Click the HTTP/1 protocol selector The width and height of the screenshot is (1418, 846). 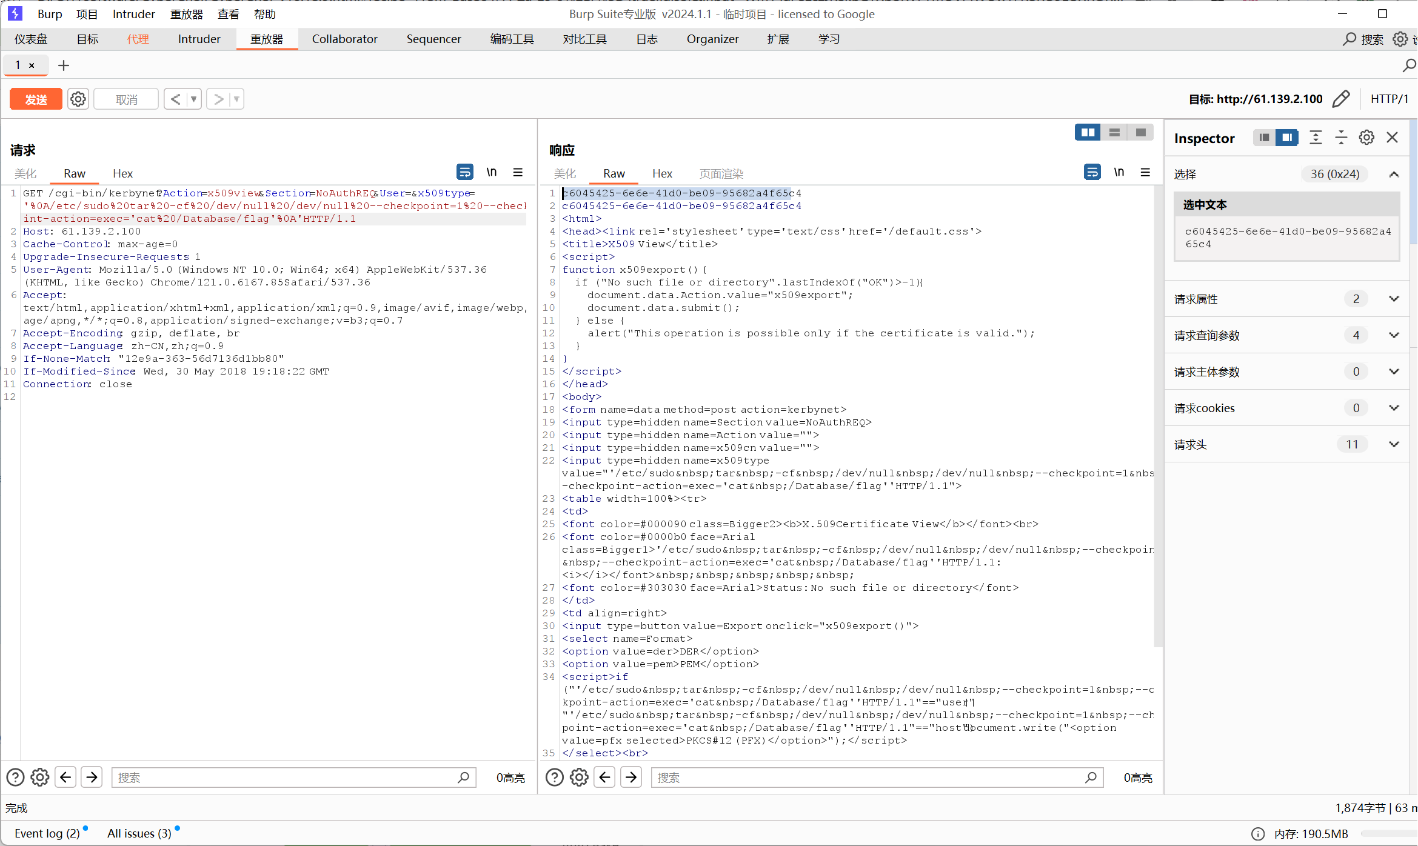coord(1389,99)
